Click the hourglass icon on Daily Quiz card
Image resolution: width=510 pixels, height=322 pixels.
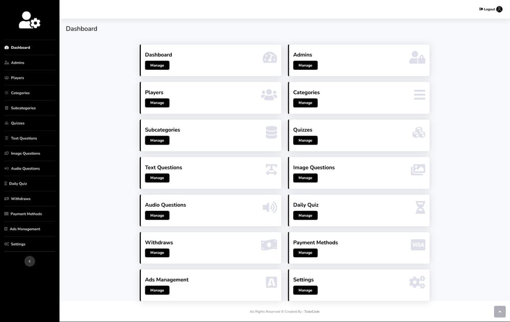[420, 207]
